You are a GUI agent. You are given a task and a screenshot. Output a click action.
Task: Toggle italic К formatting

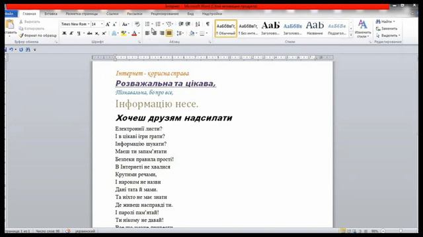[x=71, y=34]
